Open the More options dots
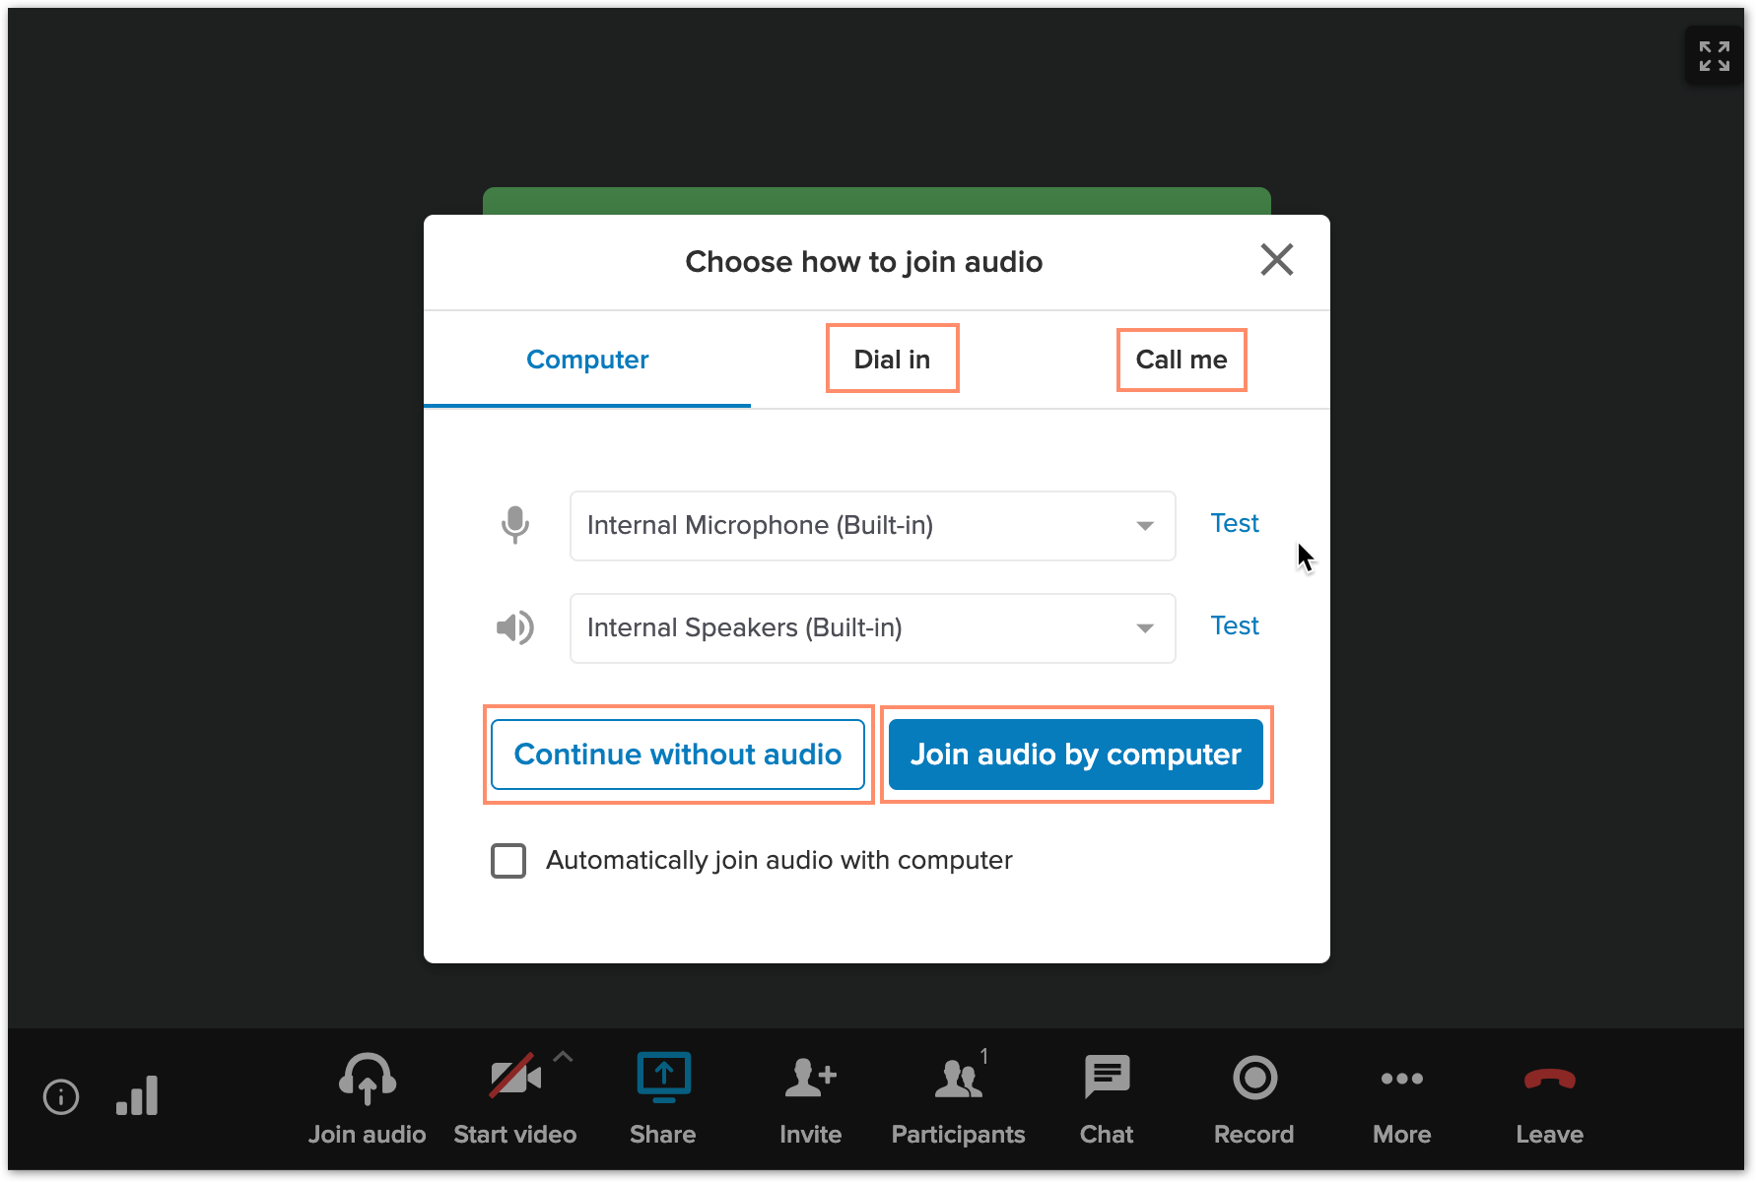 [1401, 1079]
